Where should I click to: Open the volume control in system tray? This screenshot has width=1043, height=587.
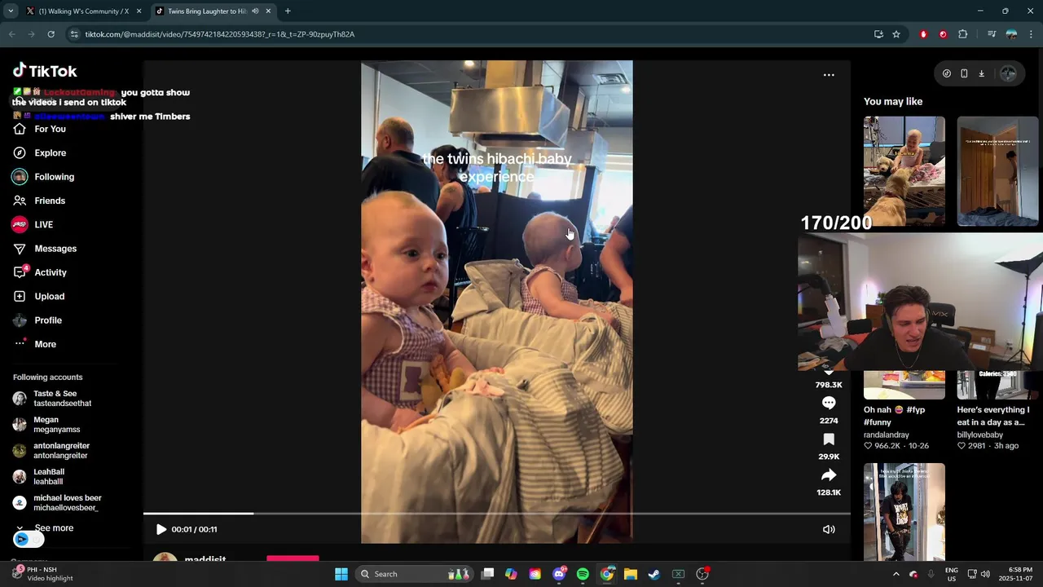point(985,574)
